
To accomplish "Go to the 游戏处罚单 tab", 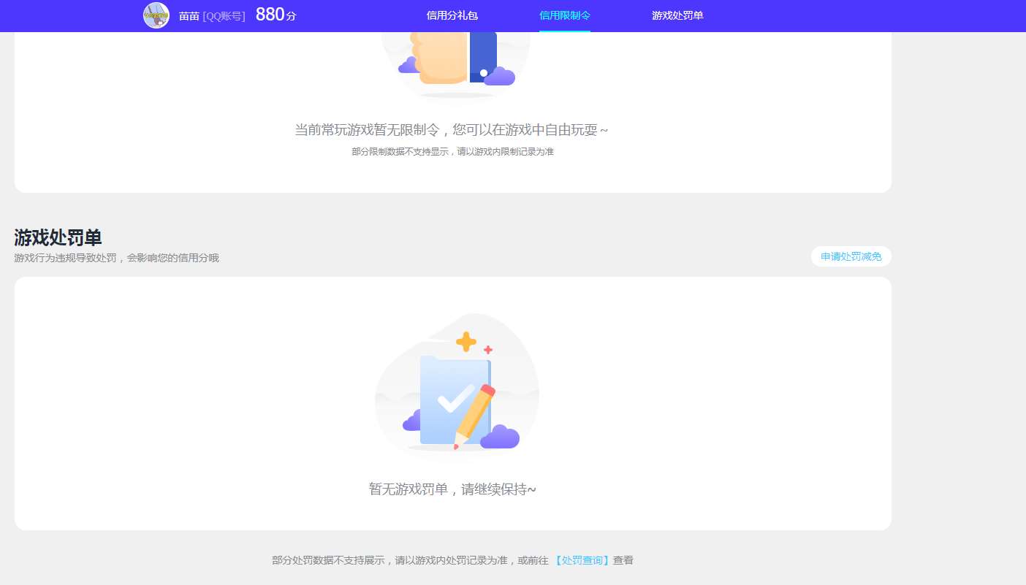I will [677, 15].
